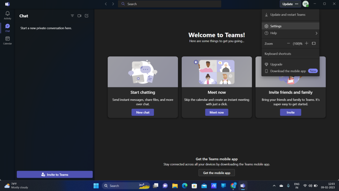
Task: Click the (100)% zoom level value
Action: click(298, 43)
